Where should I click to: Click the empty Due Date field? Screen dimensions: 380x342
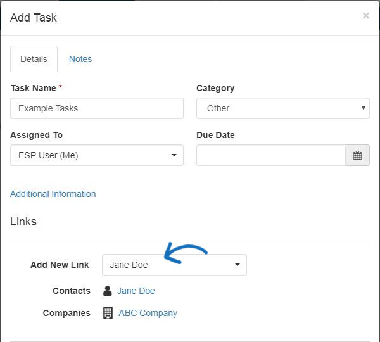click(x=271, y=155)
